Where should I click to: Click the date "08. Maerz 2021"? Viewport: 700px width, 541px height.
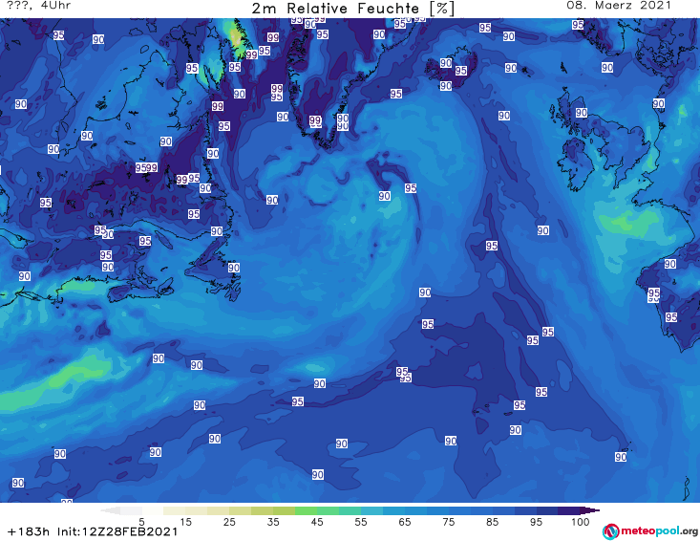point(619,6)
